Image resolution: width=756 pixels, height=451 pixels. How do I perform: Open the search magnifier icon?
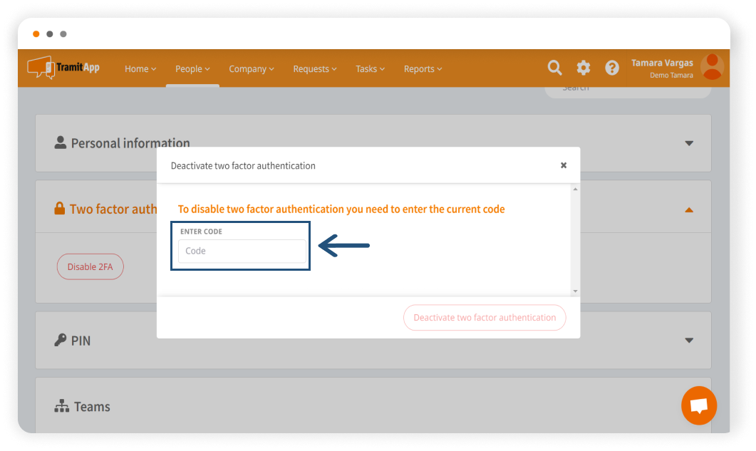point(554,68)
